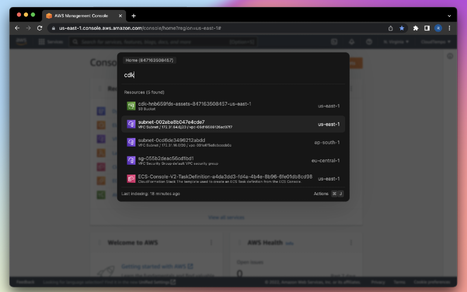Click the View all services link
Image resolution: width=467 pixels, height=292 pixels.
226,217
